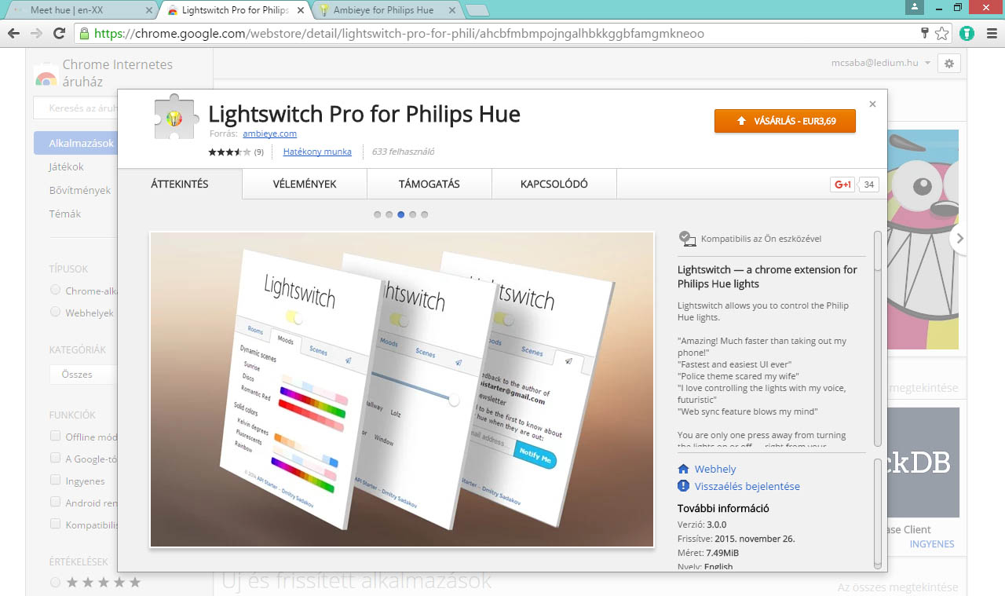Go back to the previous page
This screenshot has height=596, width=1005.
[x=13, y=34]
